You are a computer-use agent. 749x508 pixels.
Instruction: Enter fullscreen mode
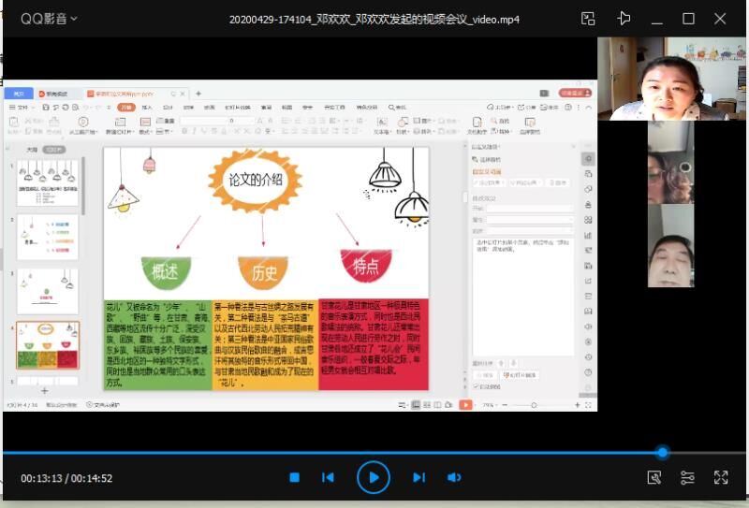click(721, 477)
